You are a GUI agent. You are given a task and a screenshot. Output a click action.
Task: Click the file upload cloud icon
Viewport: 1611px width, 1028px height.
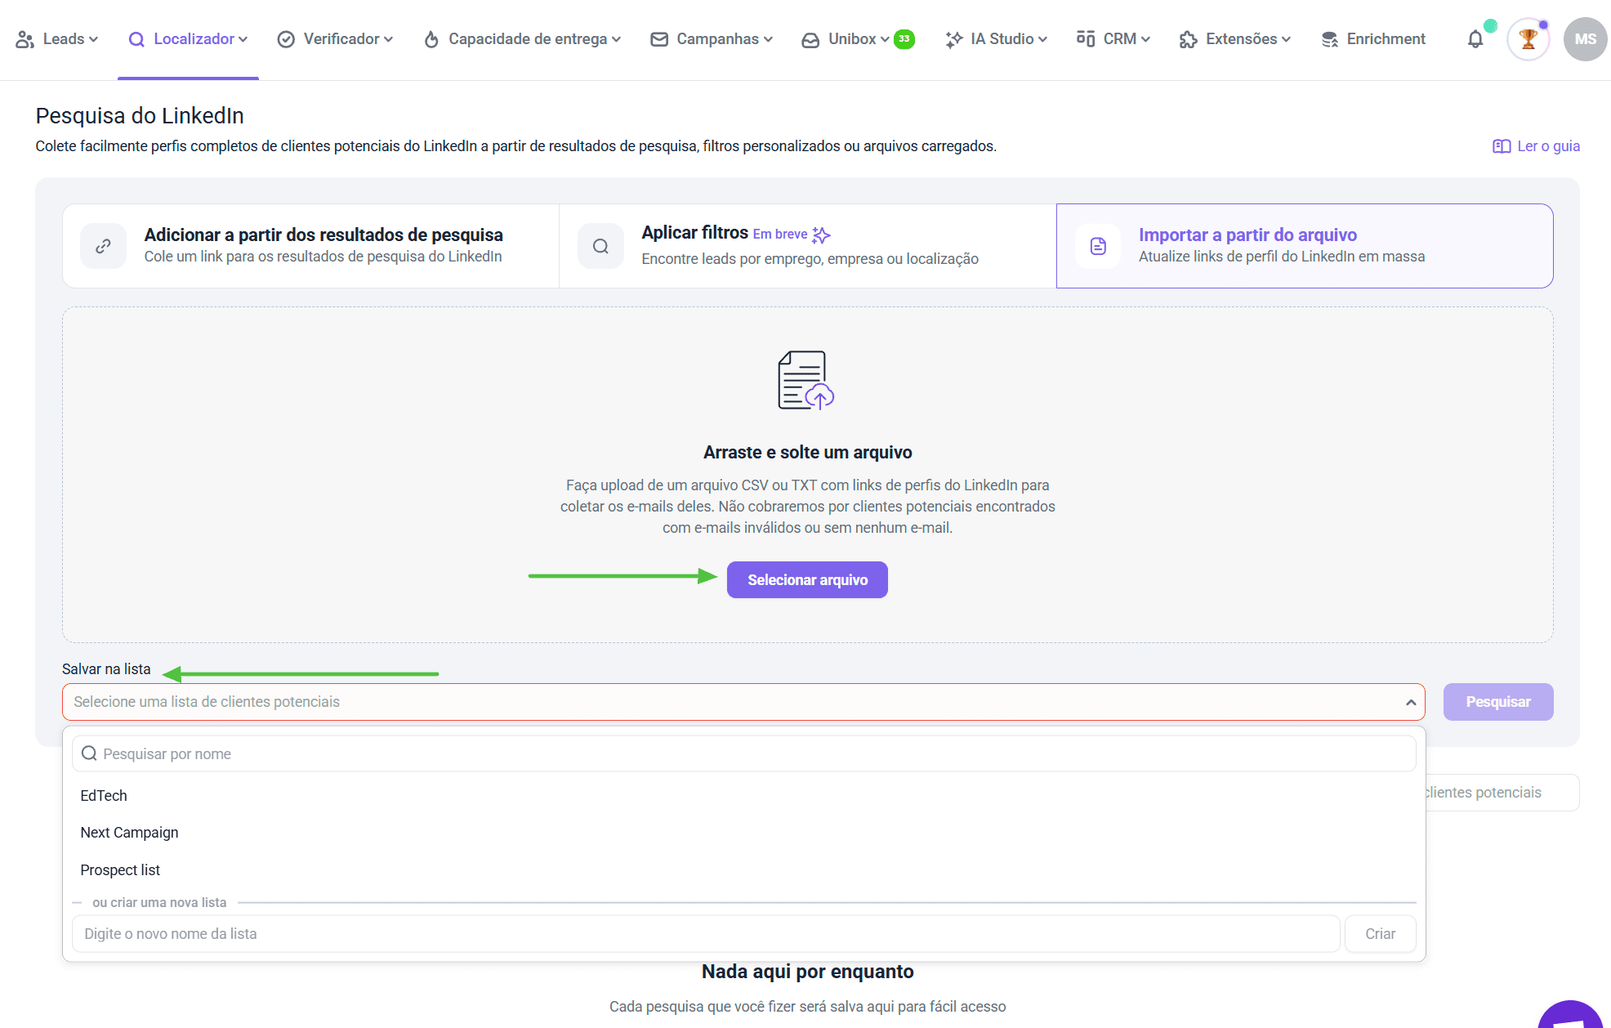[805, 381]
